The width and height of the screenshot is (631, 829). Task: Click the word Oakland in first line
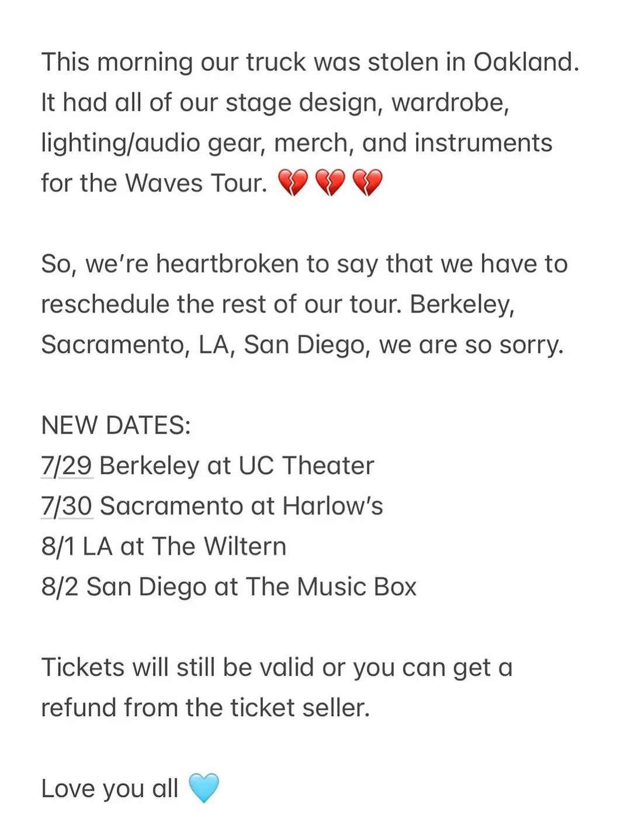(x=526, y=62)
